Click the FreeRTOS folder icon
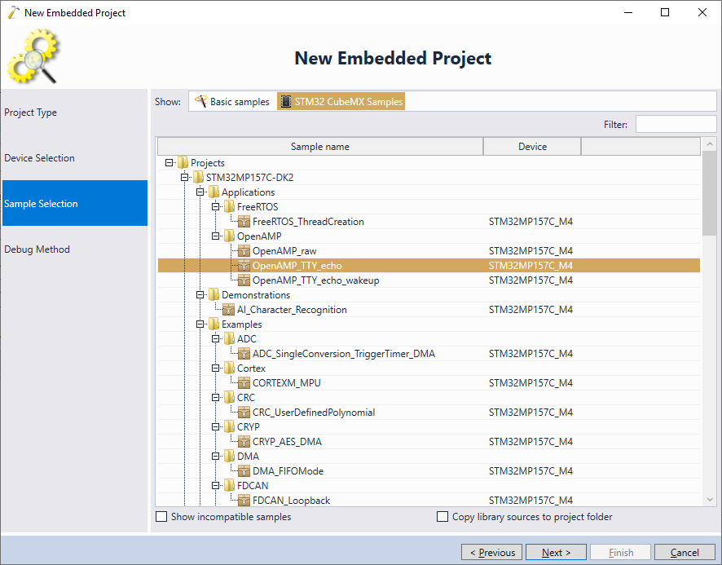This screenshot has width=722, height=565. tap(229, 207)
